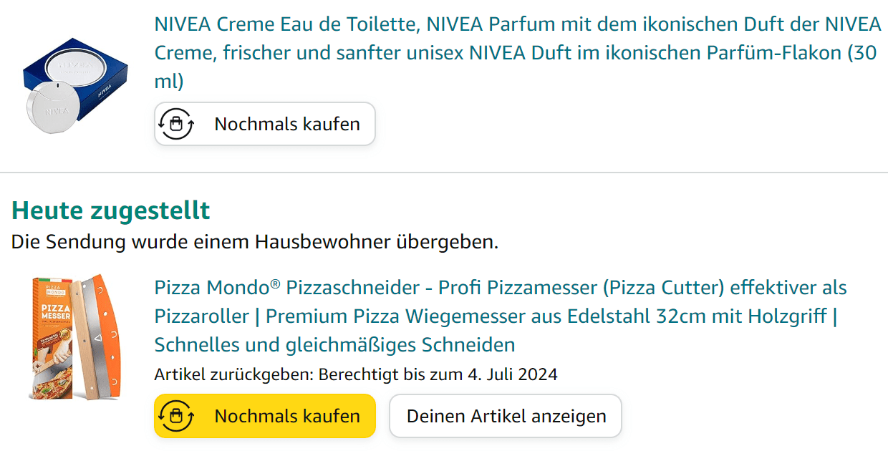Click the Heute zugestellt status heading
Image resolution: width=888 pixels, height=451 pixels.
(110, 210)
